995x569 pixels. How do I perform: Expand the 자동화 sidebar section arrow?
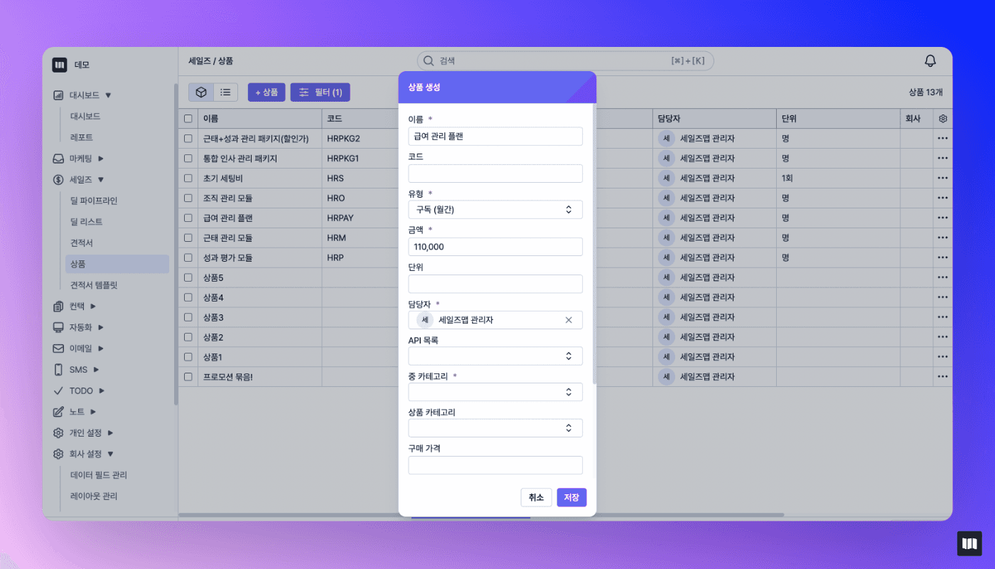[x=100, y=327]
